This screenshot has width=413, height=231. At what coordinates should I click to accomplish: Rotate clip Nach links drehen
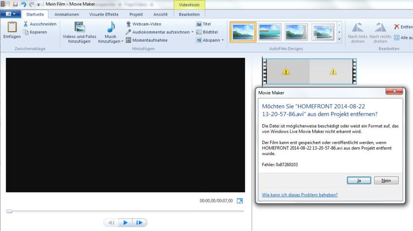[357, 33]
